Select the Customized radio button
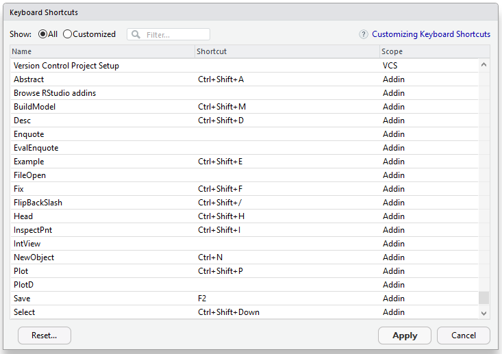502x354 pixels. coord(67,34)
